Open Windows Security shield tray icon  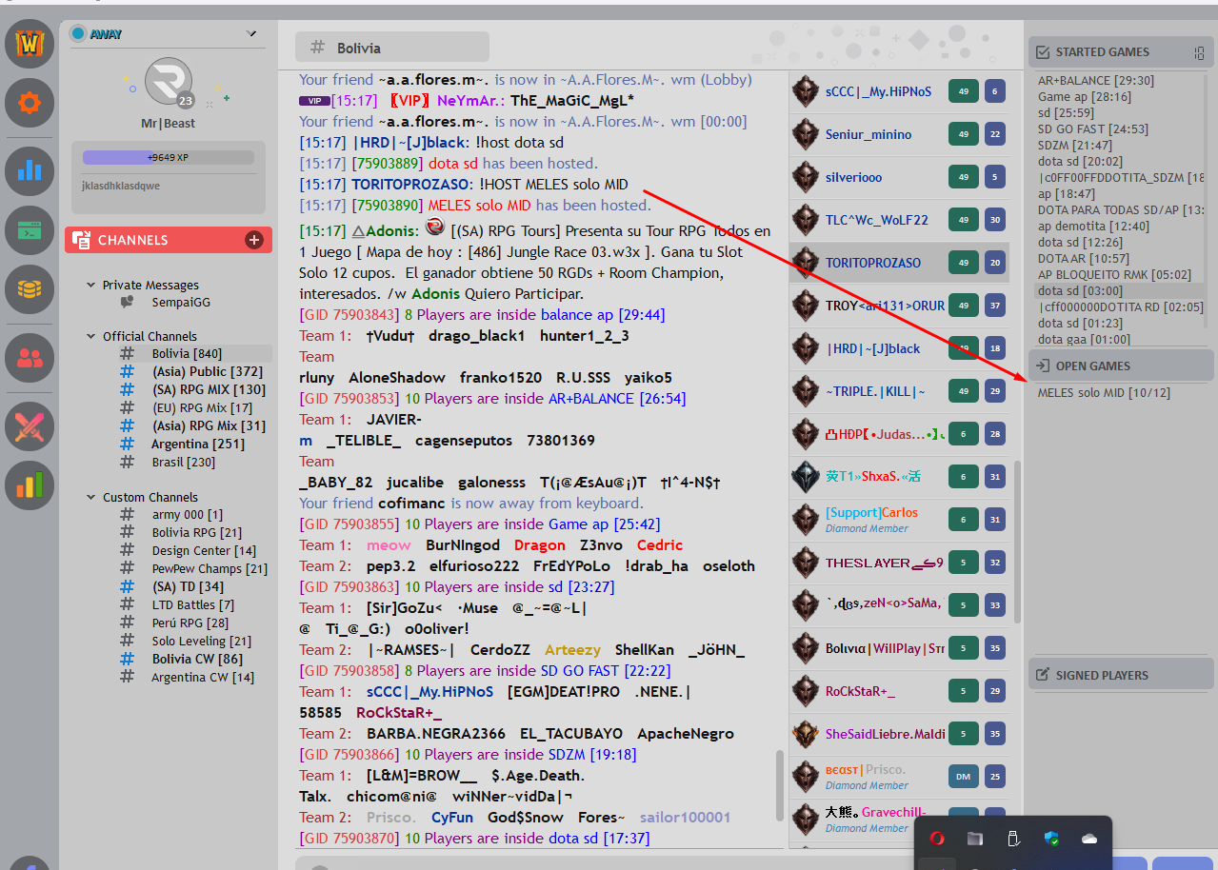(1051, 839)
